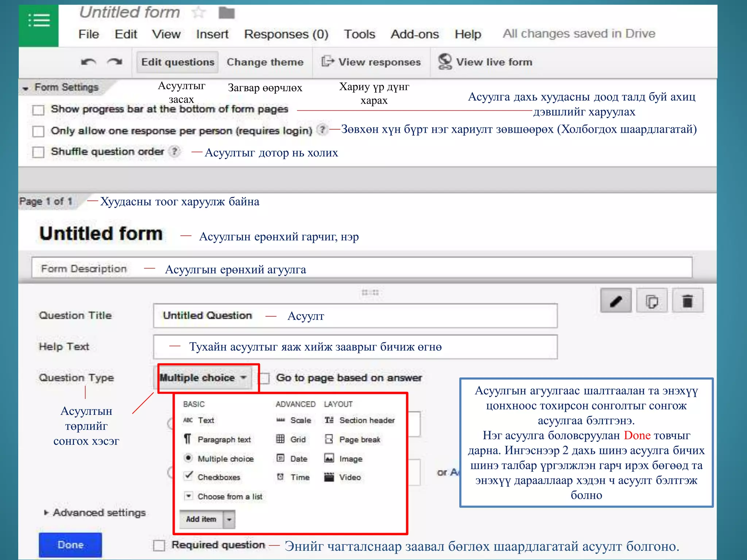The image size is (747, 560).
Task: Click the undo arrow icon
Action: coord(88,62)
